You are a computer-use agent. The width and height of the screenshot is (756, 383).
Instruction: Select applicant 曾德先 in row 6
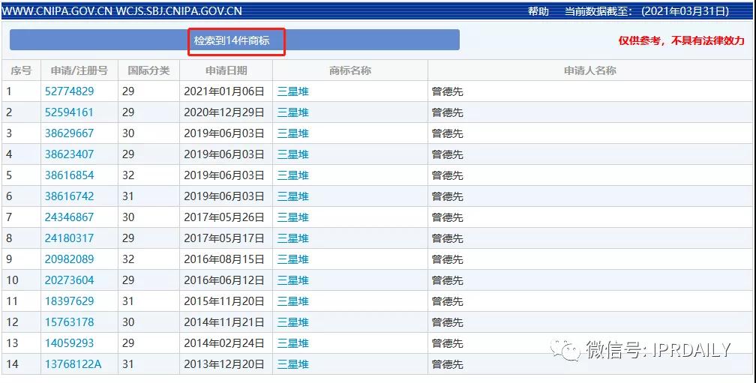[x=448, y=196]
